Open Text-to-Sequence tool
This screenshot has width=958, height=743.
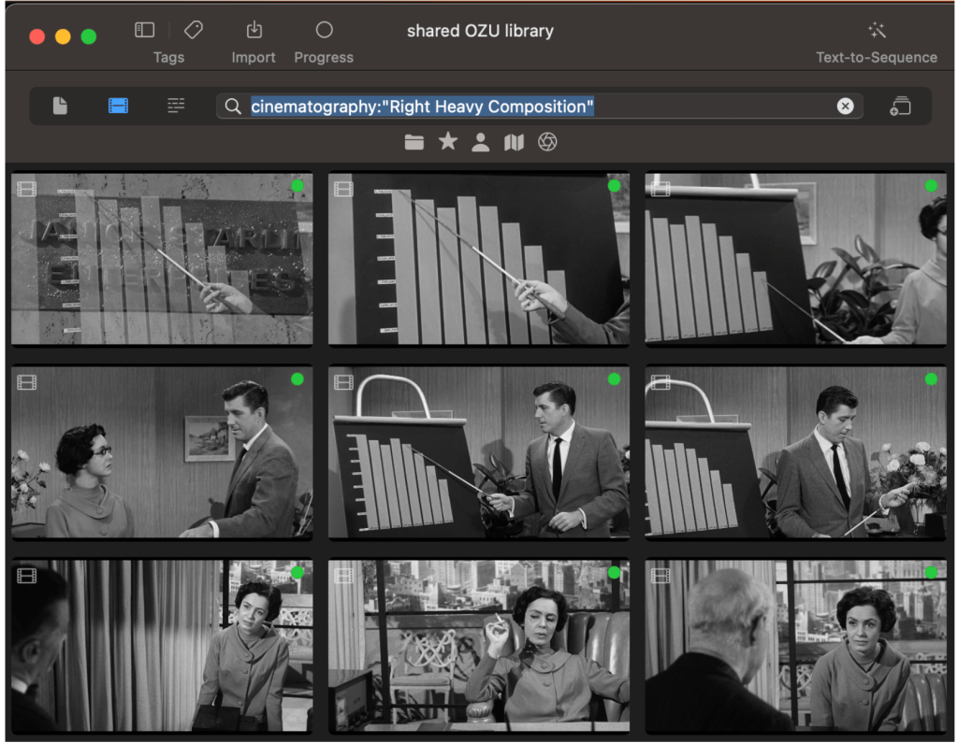coord(876,41)
